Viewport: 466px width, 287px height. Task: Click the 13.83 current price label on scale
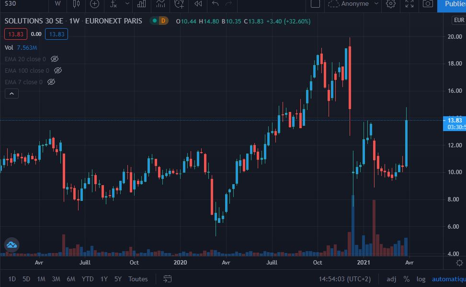pyautogui.click(x=455, y=120)
